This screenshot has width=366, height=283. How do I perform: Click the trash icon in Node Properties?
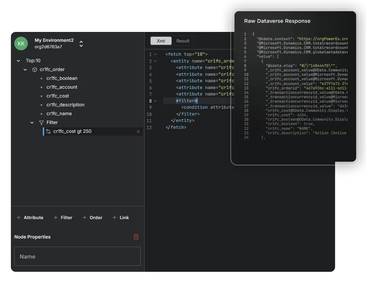(x=136, y=237)
